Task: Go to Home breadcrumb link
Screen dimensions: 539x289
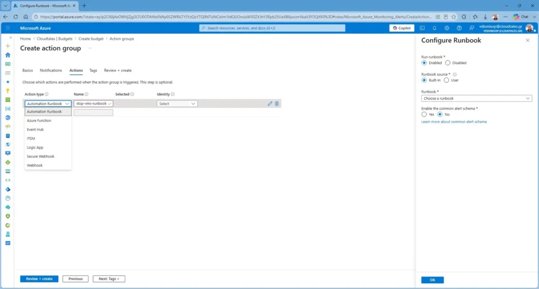Action: [x=25, y=39]
